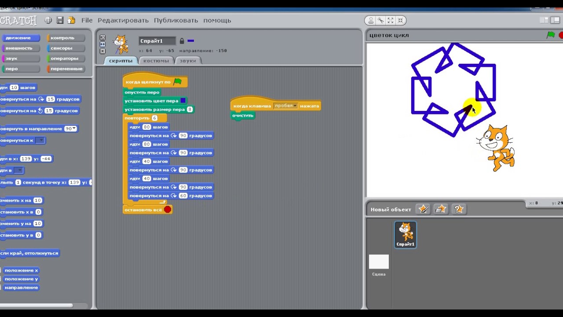Click the padlock icon beside Спрайт1

[182, 41]
